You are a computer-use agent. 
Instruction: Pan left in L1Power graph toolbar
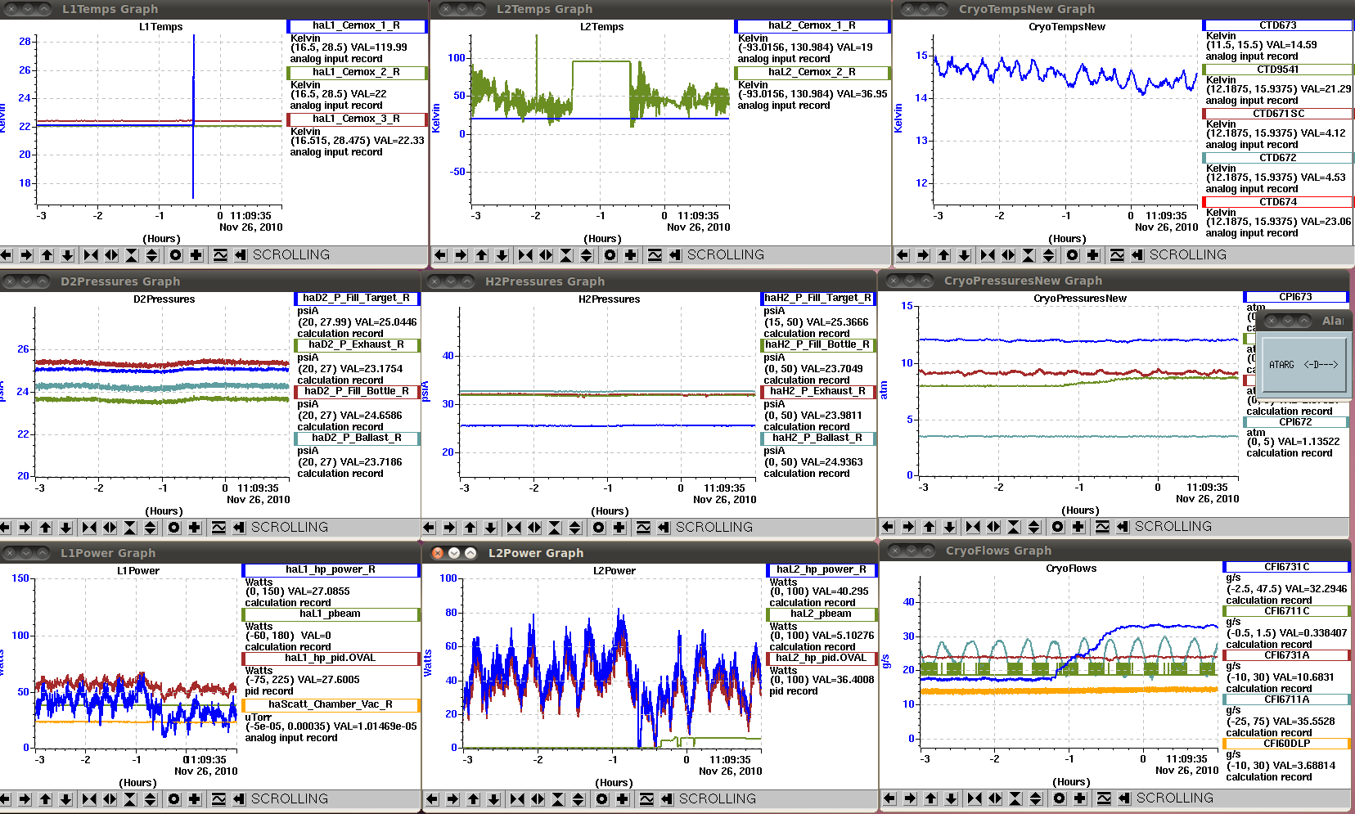[x=5, y=799]
